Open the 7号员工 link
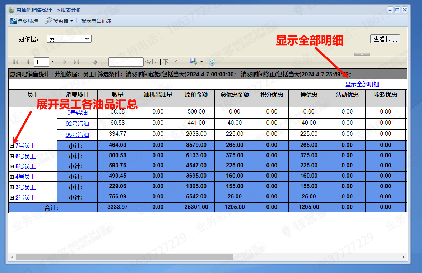This screenshot has width=422, height=273. [25, 145]
